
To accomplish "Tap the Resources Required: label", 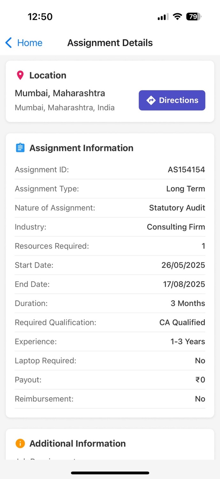I will click(x=52, y=246).
